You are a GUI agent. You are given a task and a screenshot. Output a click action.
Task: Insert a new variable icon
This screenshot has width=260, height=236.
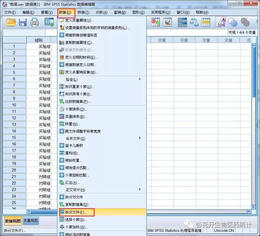click(168, 22)
